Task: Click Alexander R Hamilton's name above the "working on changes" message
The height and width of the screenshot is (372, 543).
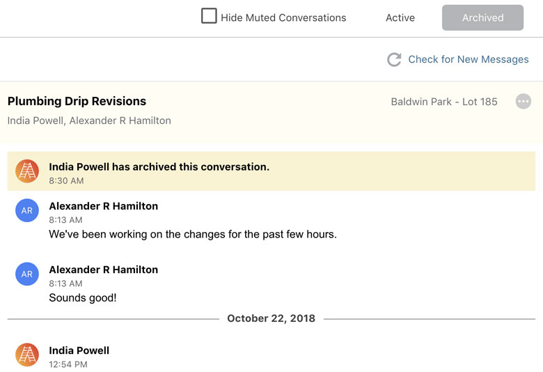Action: coord(103,206)
